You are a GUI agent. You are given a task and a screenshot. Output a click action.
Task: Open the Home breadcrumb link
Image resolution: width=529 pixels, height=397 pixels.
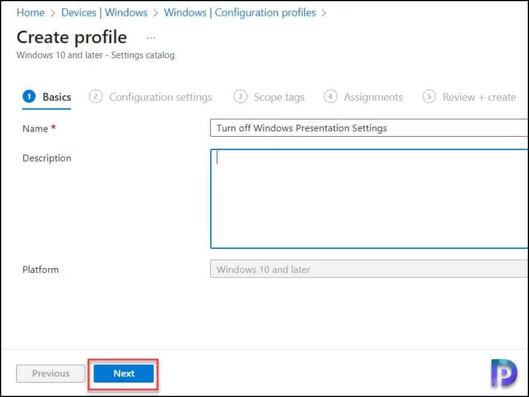31,13
